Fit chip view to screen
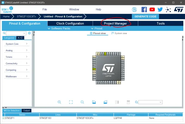The height and width of the screenshot is (124, 185). pos(71,102)
